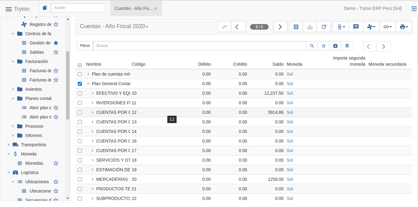This screenshot has width=418, height=207.
Task: Star the 'Abrir plan d' menu entry
Action: pos(56,117)
